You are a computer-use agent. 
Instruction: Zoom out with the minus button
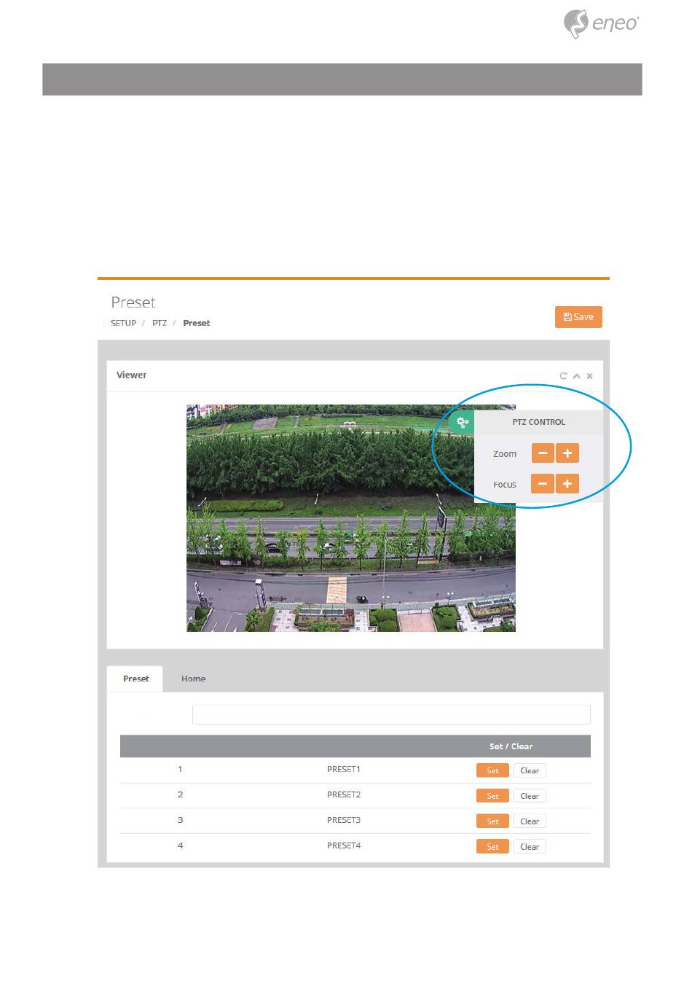pos(543,453)
